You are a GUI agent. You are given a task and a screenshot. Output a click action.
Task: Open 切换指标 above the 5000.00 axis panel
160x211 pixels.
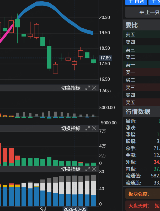click(x=71, y=88)
